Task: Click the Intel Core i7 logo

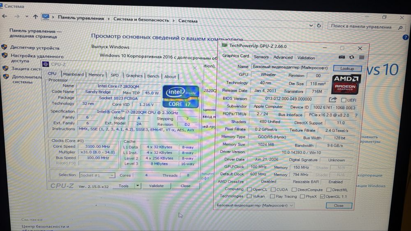Action: [x=180, y=96]
